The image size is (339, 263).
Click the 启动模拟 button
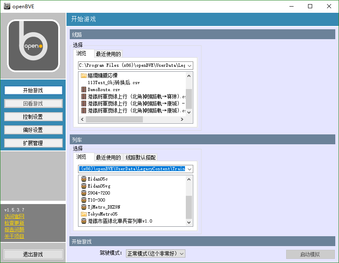310,254
